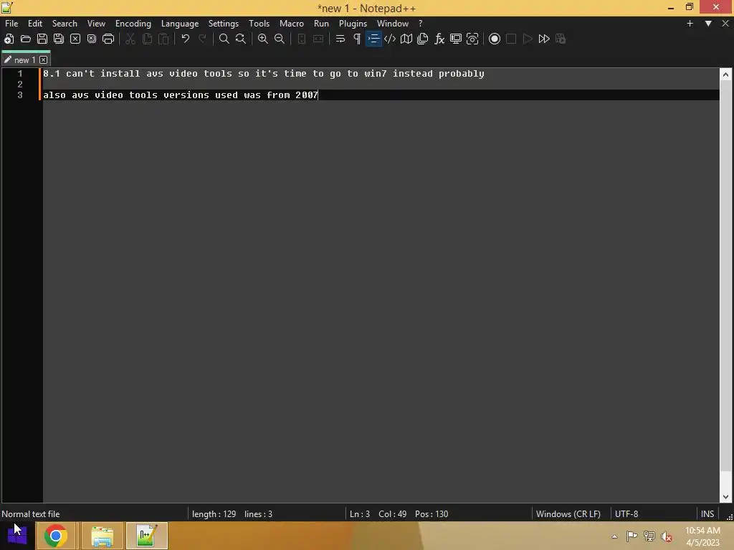
Task: Open Replace toolbar icon
Action: [241, 39]
